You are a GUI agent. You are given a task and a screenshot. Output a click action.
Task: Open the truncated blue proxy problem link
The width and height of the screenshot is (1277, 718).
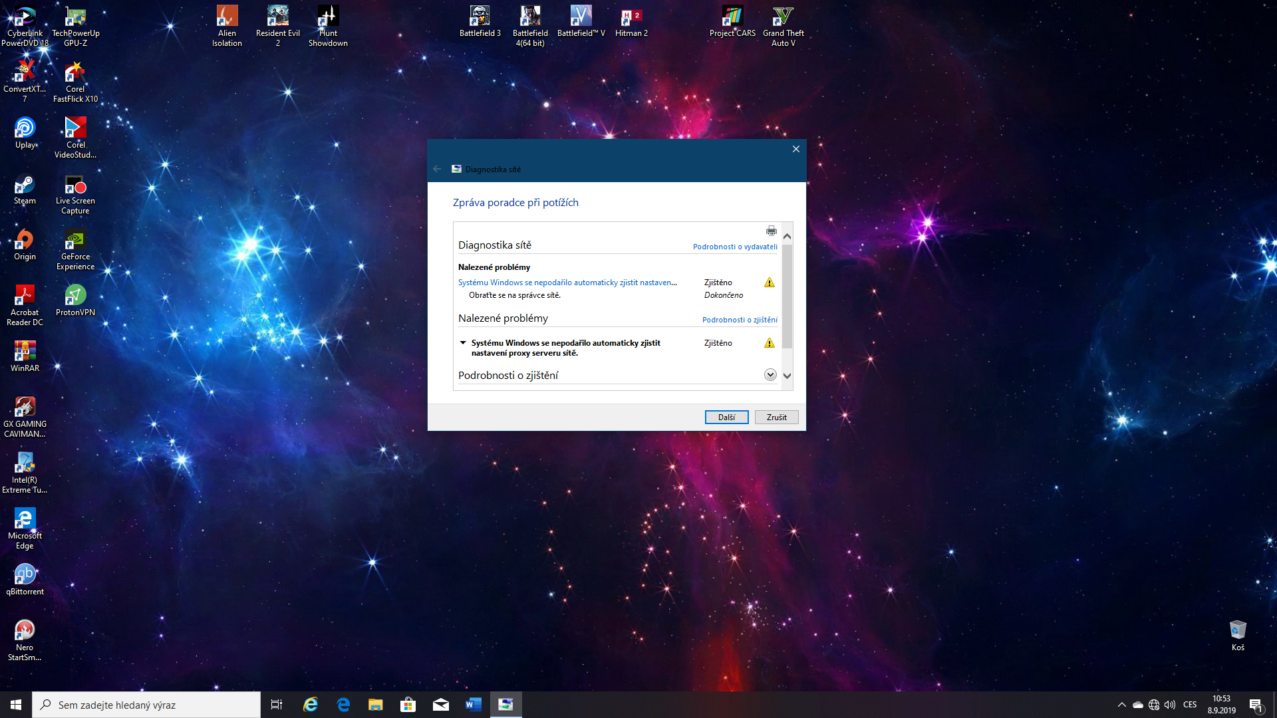click(x=567, y=283)
